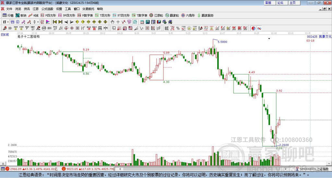Viewport: 332px width, 178px height.
Task: Jump to first bar with skip-start arrow
Action: [54, 22]
